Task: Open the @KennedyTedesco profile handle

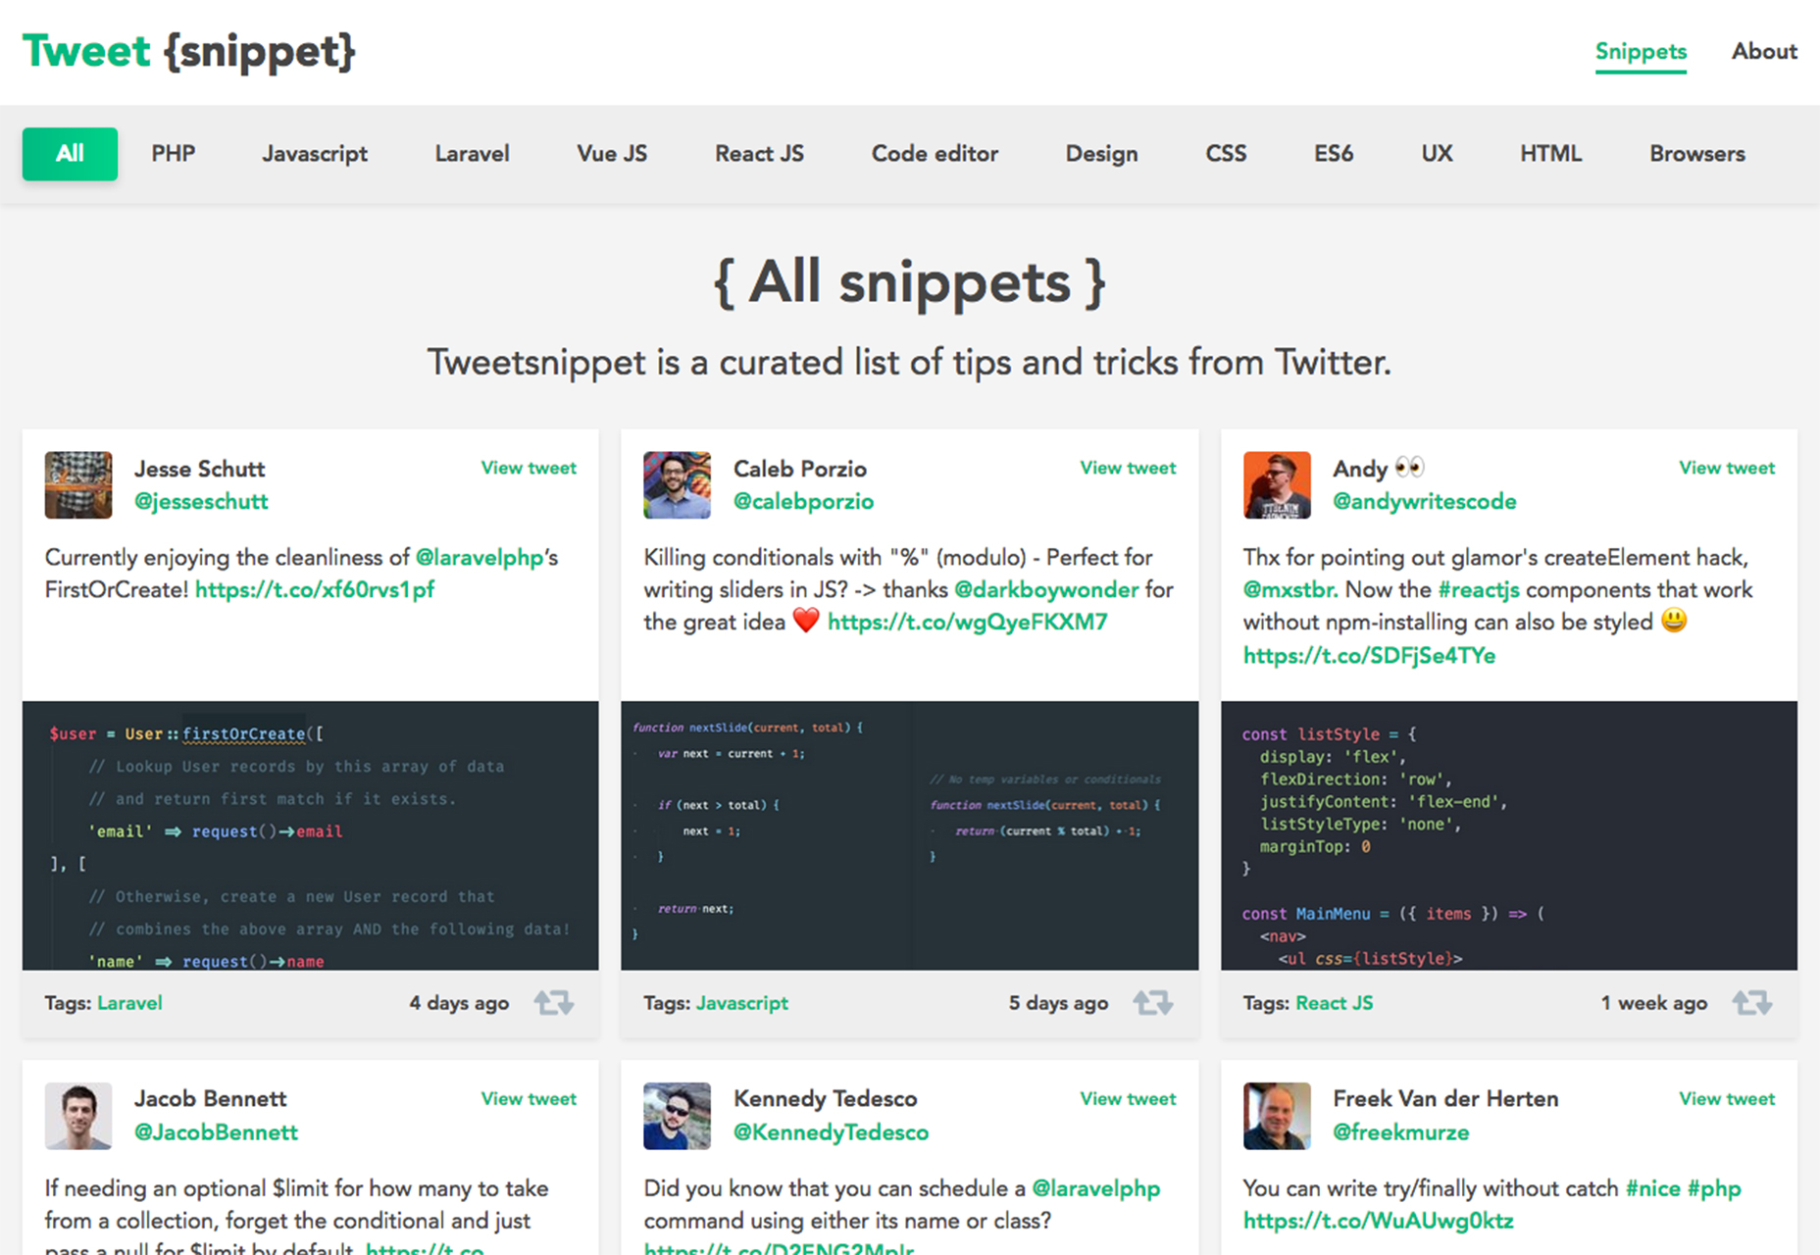Action: pos(831,1132)
